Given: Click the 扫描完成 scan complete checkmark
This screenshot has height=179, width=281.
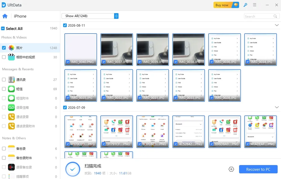Looking at the screenshot, I should (x=72, y=169).
